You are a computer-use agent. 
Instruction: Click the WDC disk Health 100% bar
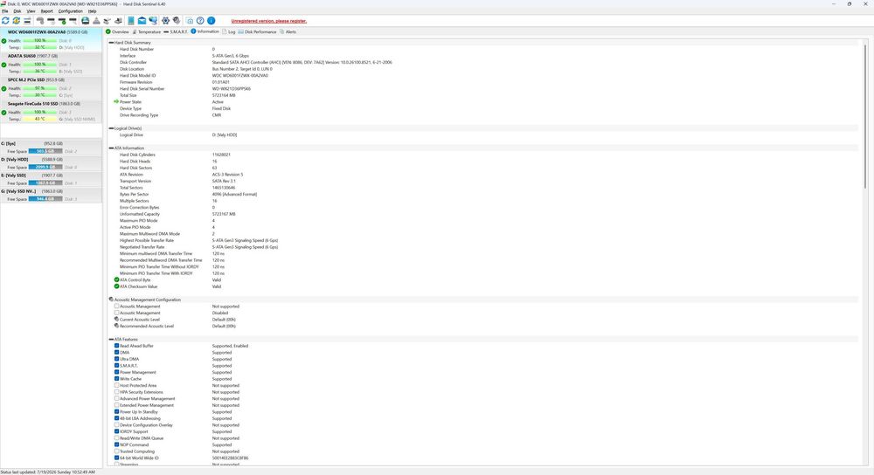[39, 41]
